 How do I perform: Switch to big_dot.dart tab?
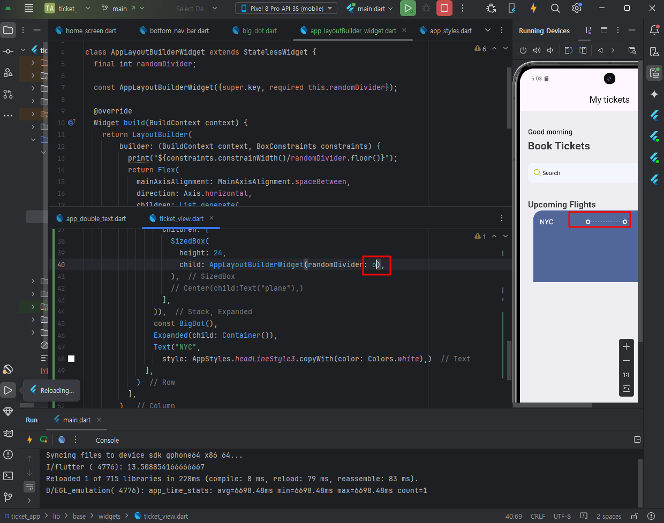(254, 31)
